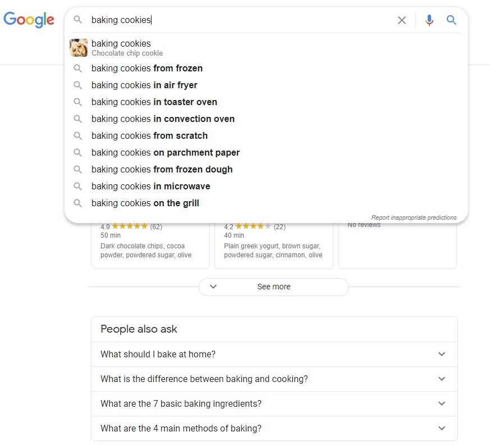Click the chocolate chip cookie thumbnail
This screenshot has height=445, width=490.
click(79, 48)
